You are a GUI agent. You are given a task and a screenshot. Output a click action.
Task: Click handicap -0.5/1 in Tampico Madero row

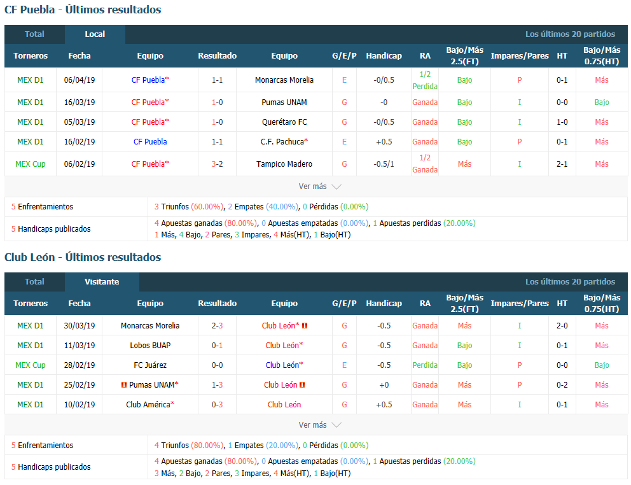[384, 164]
